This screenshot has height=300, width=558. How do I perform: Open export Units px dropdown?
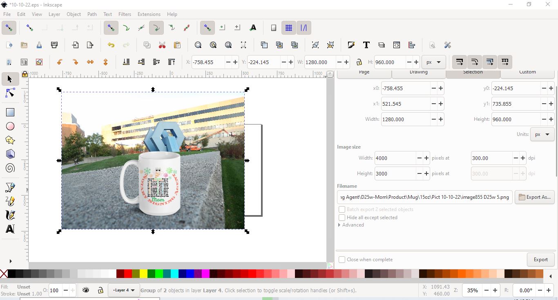[542, 134]
